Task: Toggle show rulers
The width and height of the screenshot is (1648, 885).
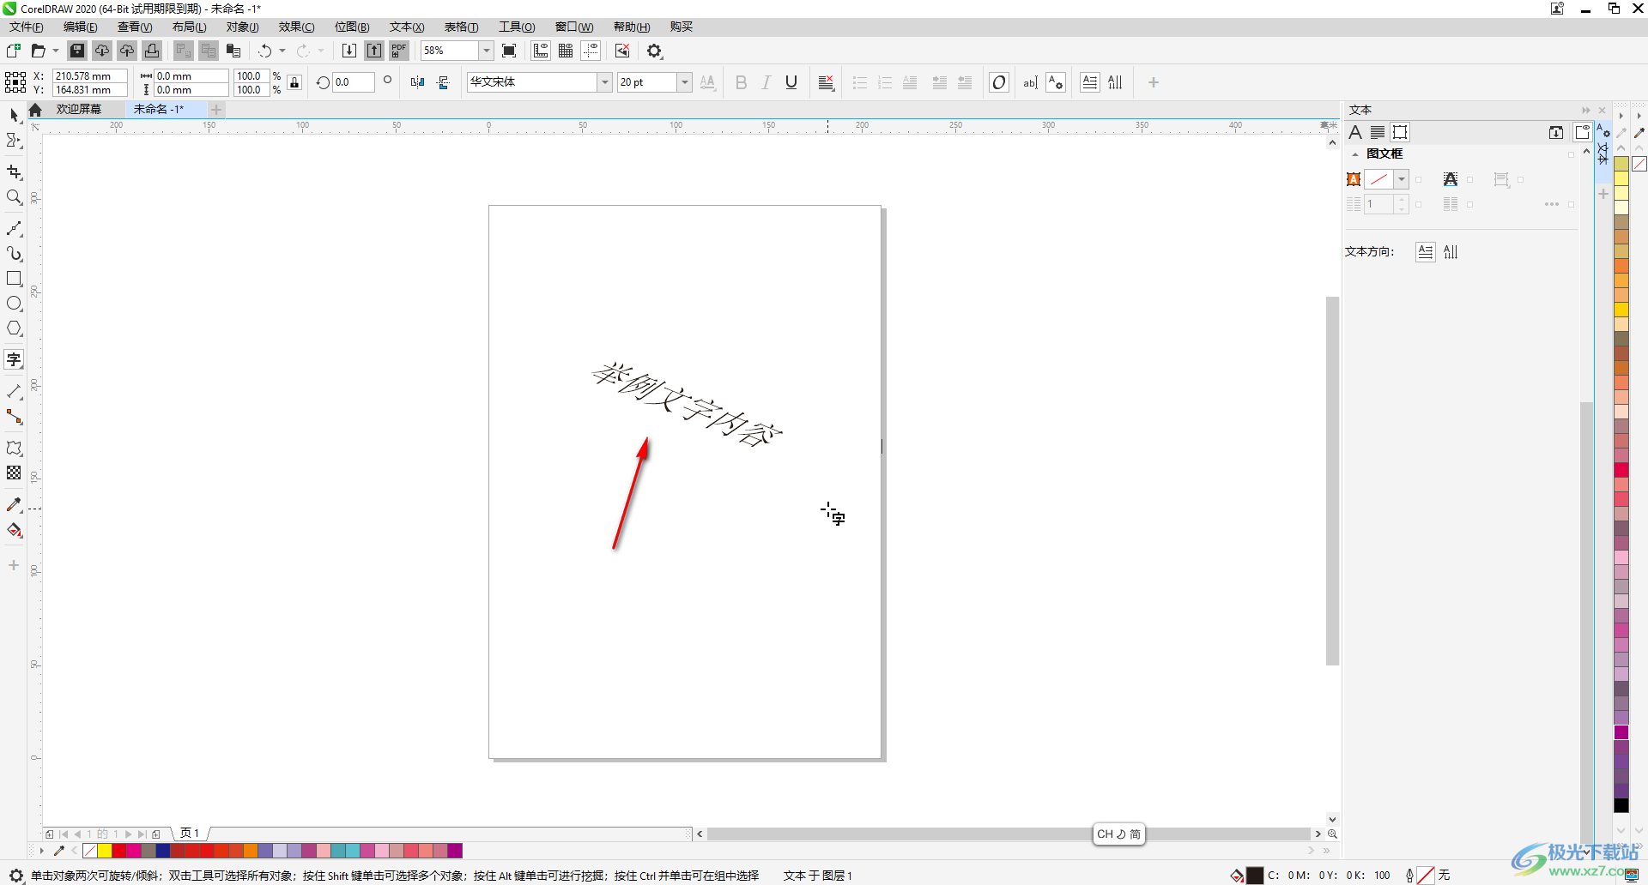Action: tap(541, 51)
